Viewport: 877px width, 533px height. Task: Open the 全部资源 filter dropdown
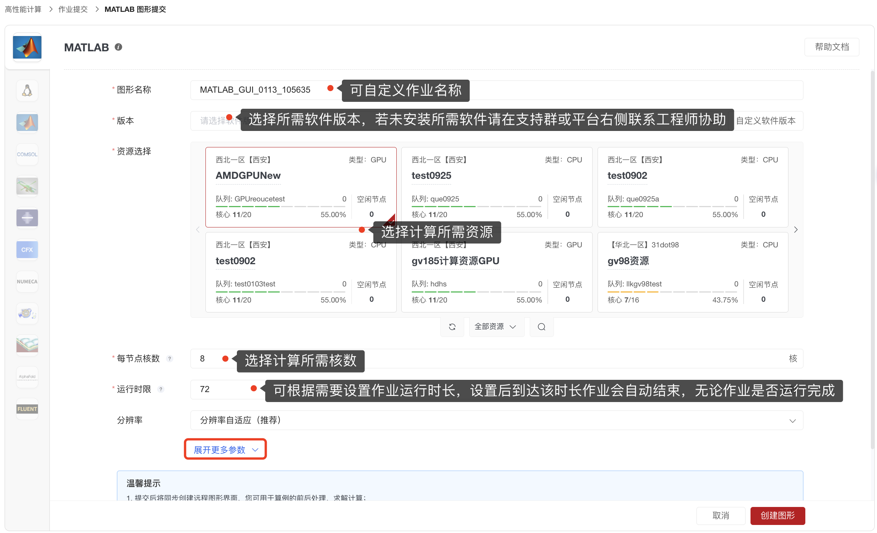(x=496, y=327)
